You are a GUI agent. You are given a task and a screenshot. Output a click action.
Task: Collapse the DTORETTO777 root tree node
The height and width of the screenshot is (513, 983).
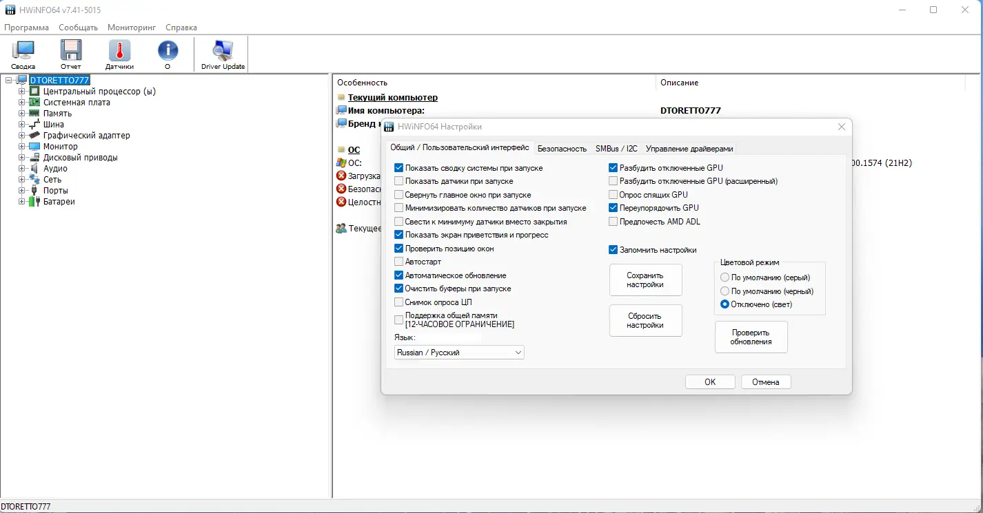pyautogui.click(x=9, y=81)
